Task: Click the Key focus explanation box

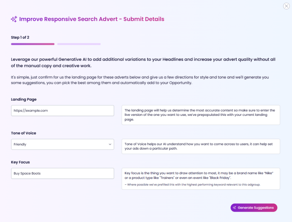Action: pyautogui.click(x=201, y=179)
